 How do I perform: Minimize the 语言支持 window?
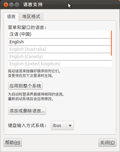11,5
